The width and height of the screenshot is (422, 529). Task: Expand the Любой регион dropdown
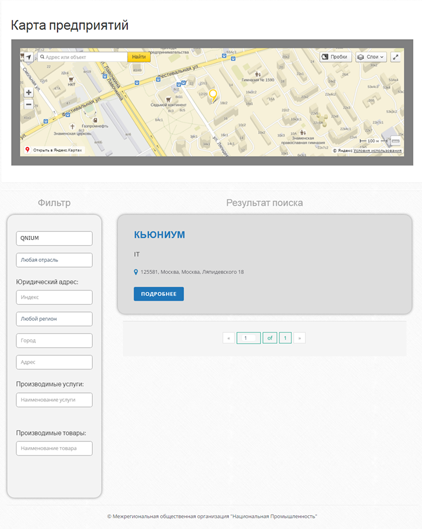tap(54, 319)
